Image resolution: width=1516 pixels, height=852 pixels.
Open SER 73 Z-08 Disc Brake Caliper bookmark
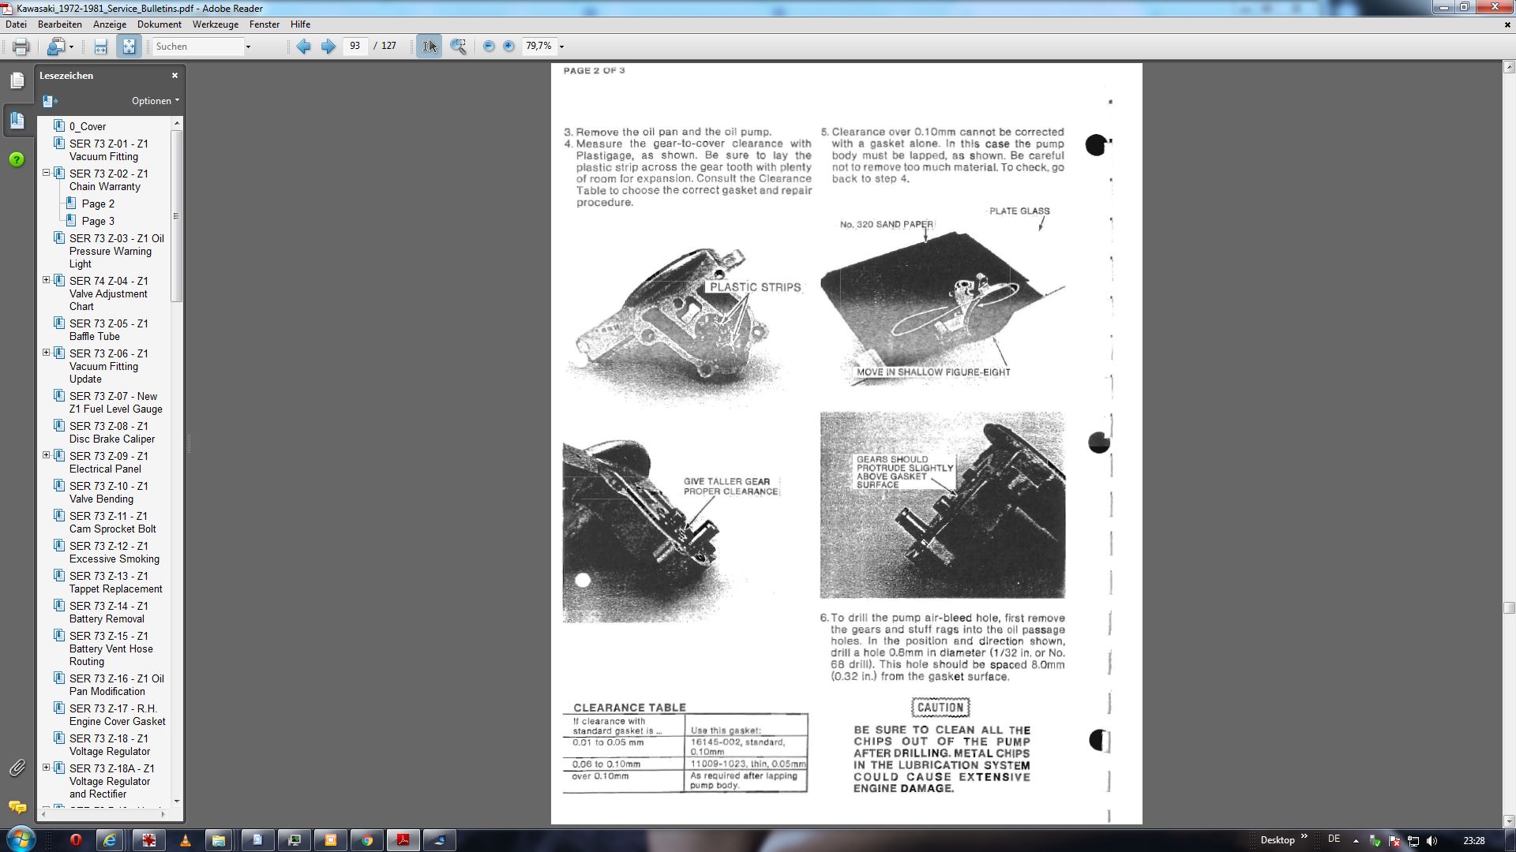[x=111, y=432]
